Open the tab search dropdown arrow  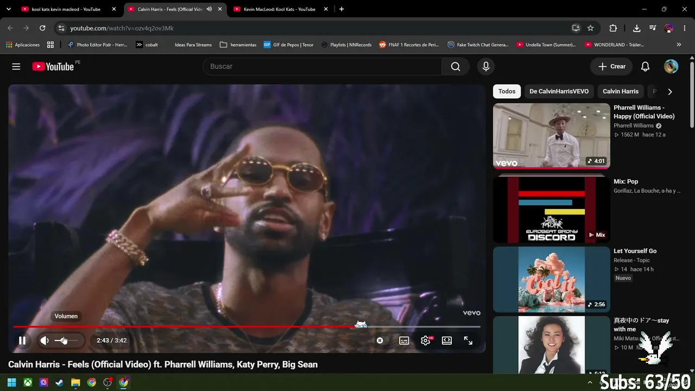tap(8, 9)
